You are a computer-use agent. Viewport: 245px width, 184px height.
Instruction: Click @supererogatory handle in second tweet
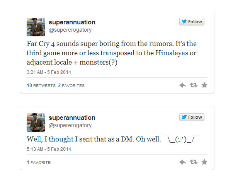pos(70,125)
